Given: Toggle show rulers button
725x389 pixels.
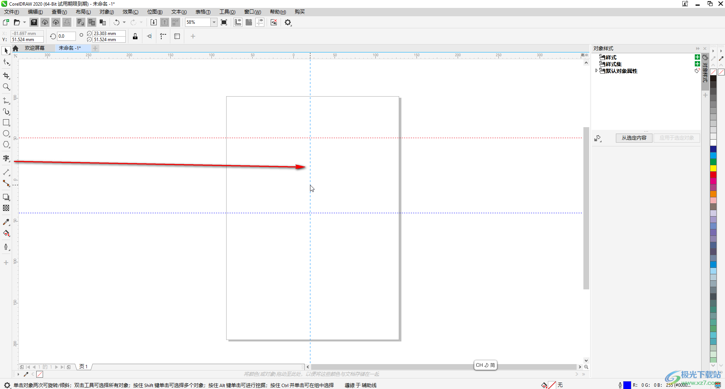Looking at the screenshot, I should (238, 22).
